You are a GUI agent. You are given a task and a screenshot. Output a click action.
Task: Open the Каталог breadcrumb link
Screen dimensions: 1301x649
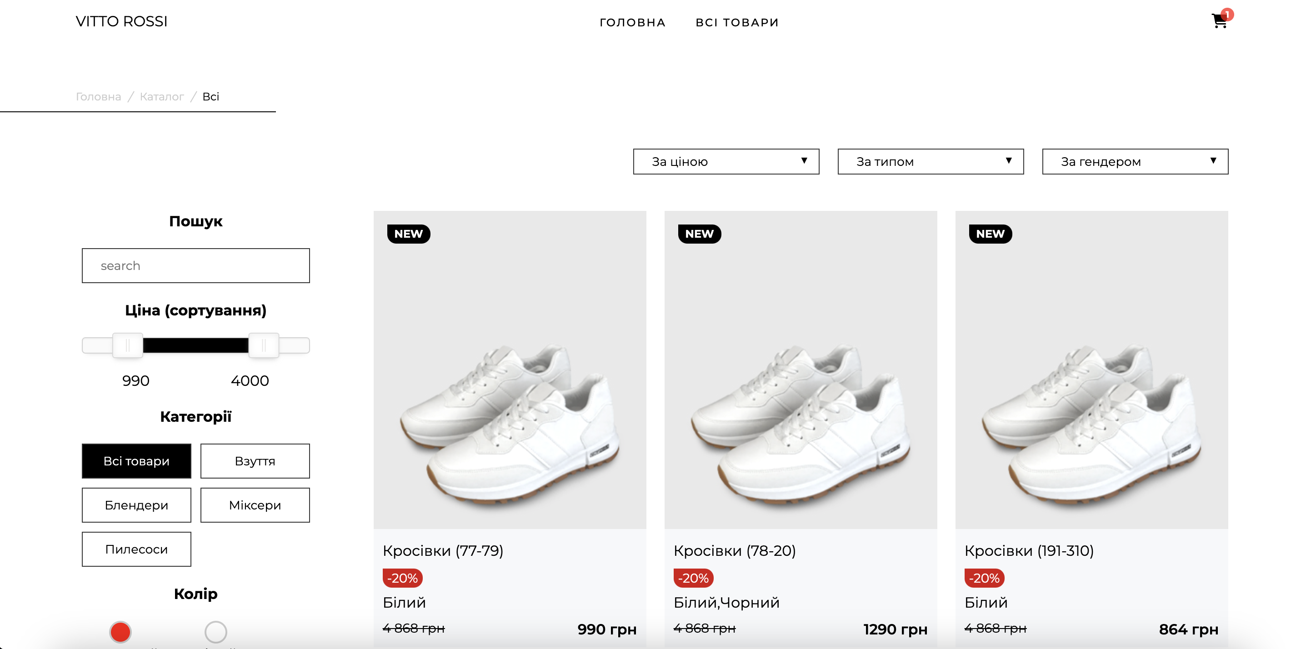pos(162,96)
